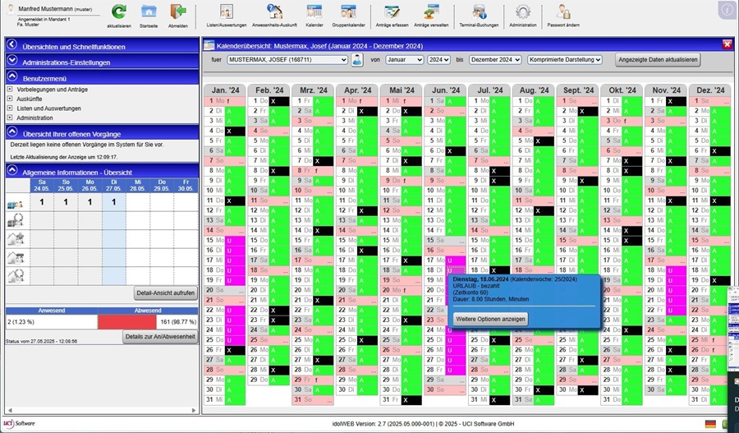Click the aktualisieren refresh icon

119,12
